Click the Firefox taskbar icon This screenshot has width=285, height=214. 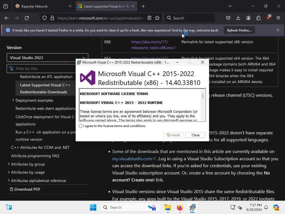(180, 207)
